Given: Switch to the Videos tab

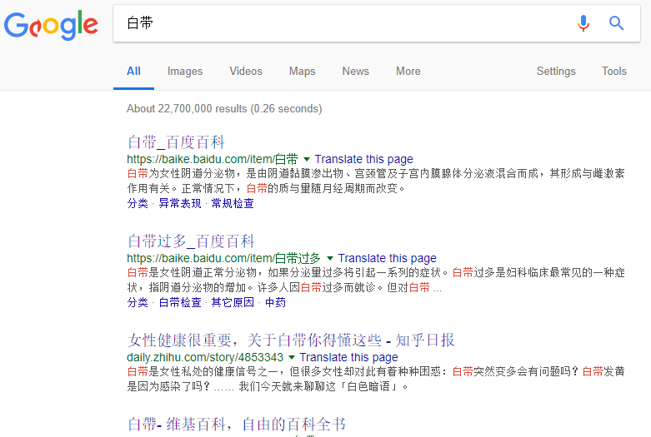Looking at the screenshot, I should tap(246, 72).
